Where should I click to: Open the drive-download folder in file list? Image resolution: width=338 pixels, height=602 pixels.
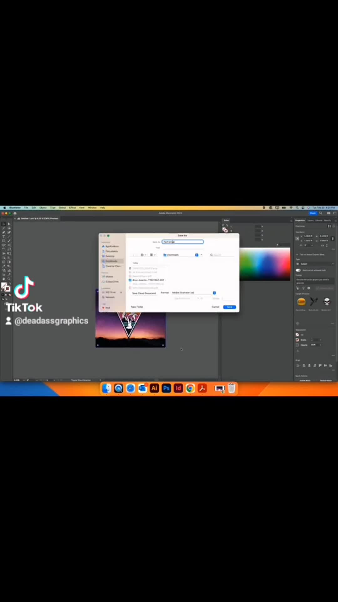(146, 280)
